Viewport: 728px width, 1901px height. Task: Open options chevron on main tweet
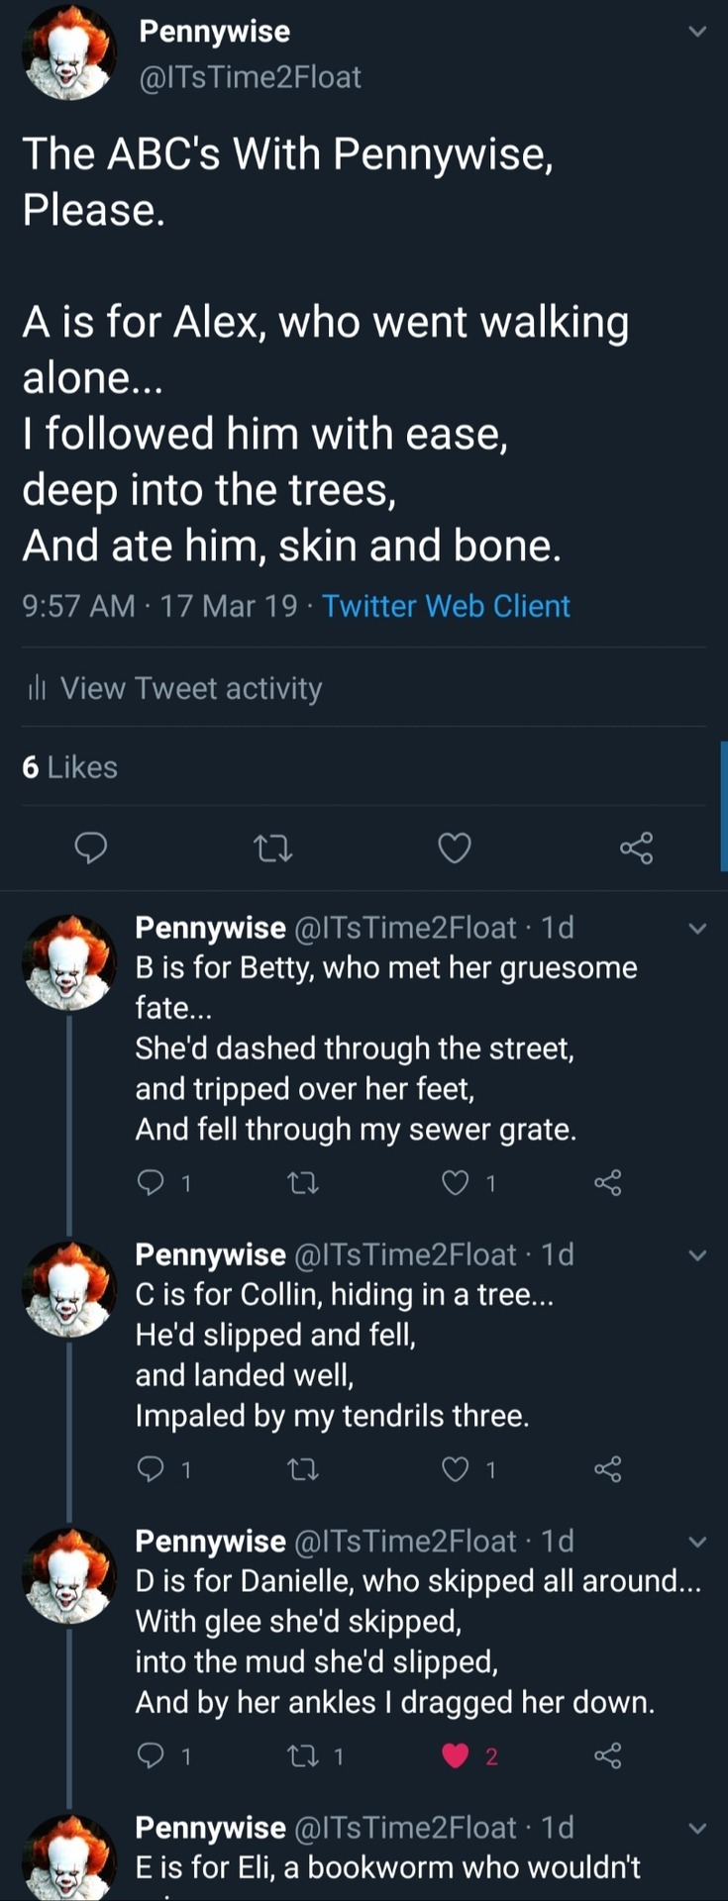pos(697,32)
